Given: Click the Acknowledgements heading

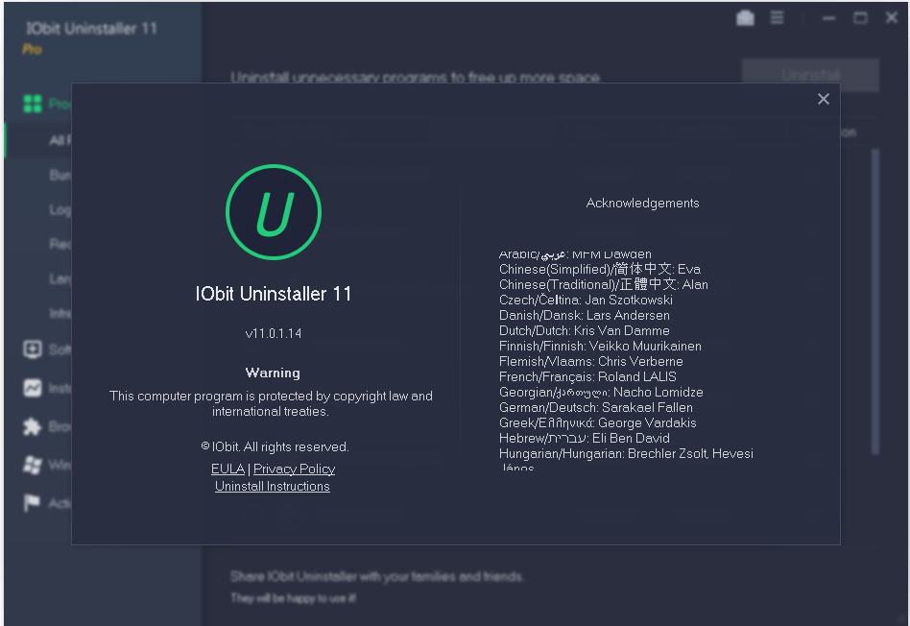Looking at the screenshot, I should click(x=642, y=204).
